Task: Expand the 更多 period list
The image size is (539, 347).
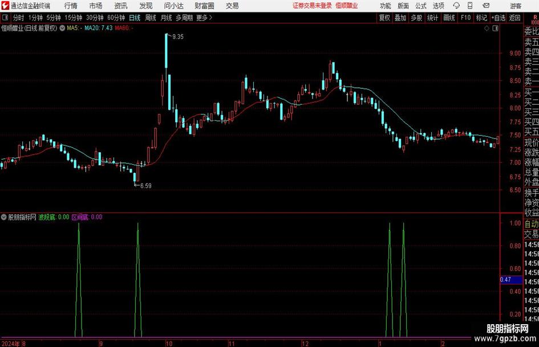Action: tap(204, 18)
